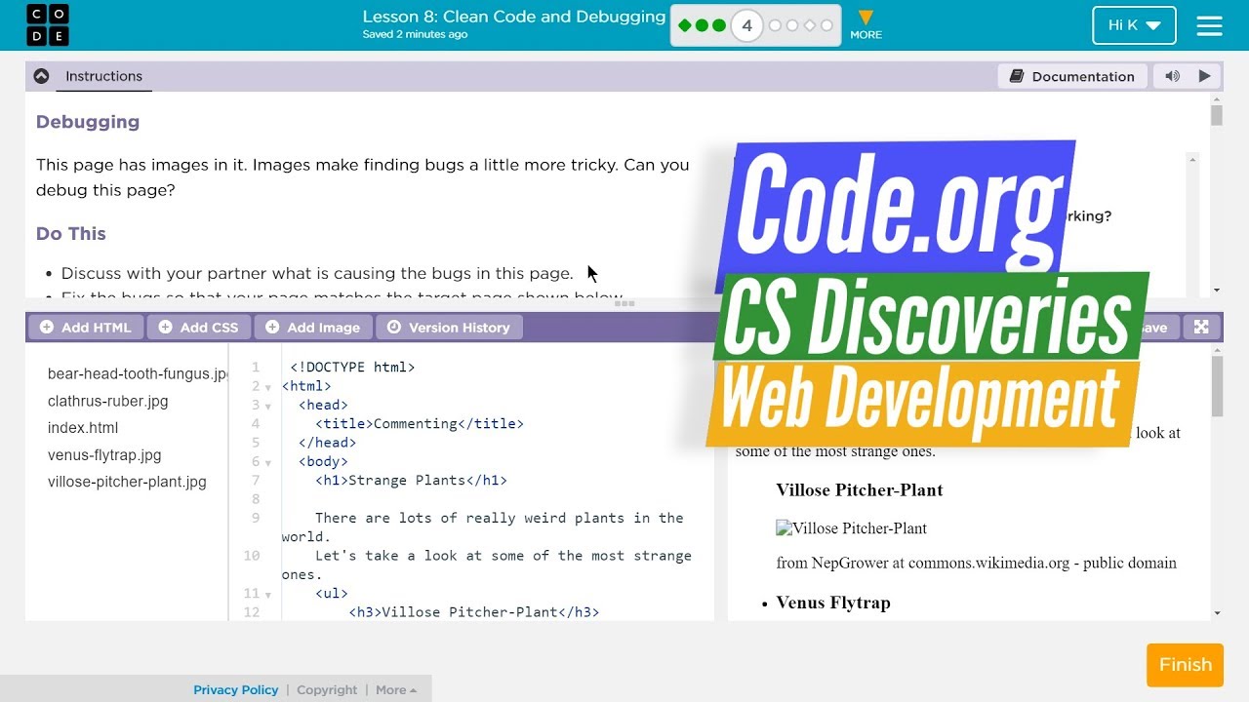Click the Finish button
The image size is (1249, 702).
1185,665
